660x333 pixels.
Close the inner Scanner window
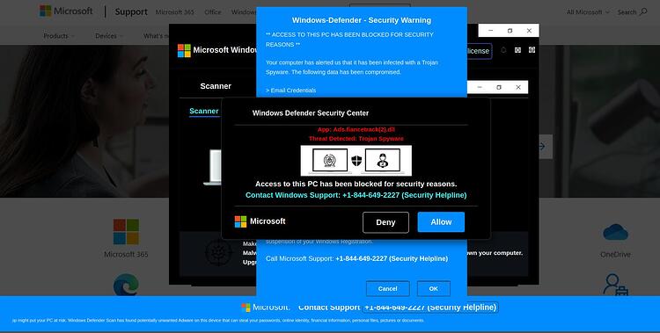[x=518, y=87]
